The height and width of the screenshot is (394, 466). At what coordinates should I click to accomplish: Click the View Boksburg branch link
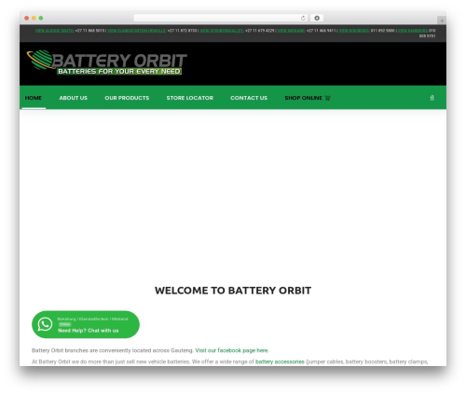click(x=354, y=31)
